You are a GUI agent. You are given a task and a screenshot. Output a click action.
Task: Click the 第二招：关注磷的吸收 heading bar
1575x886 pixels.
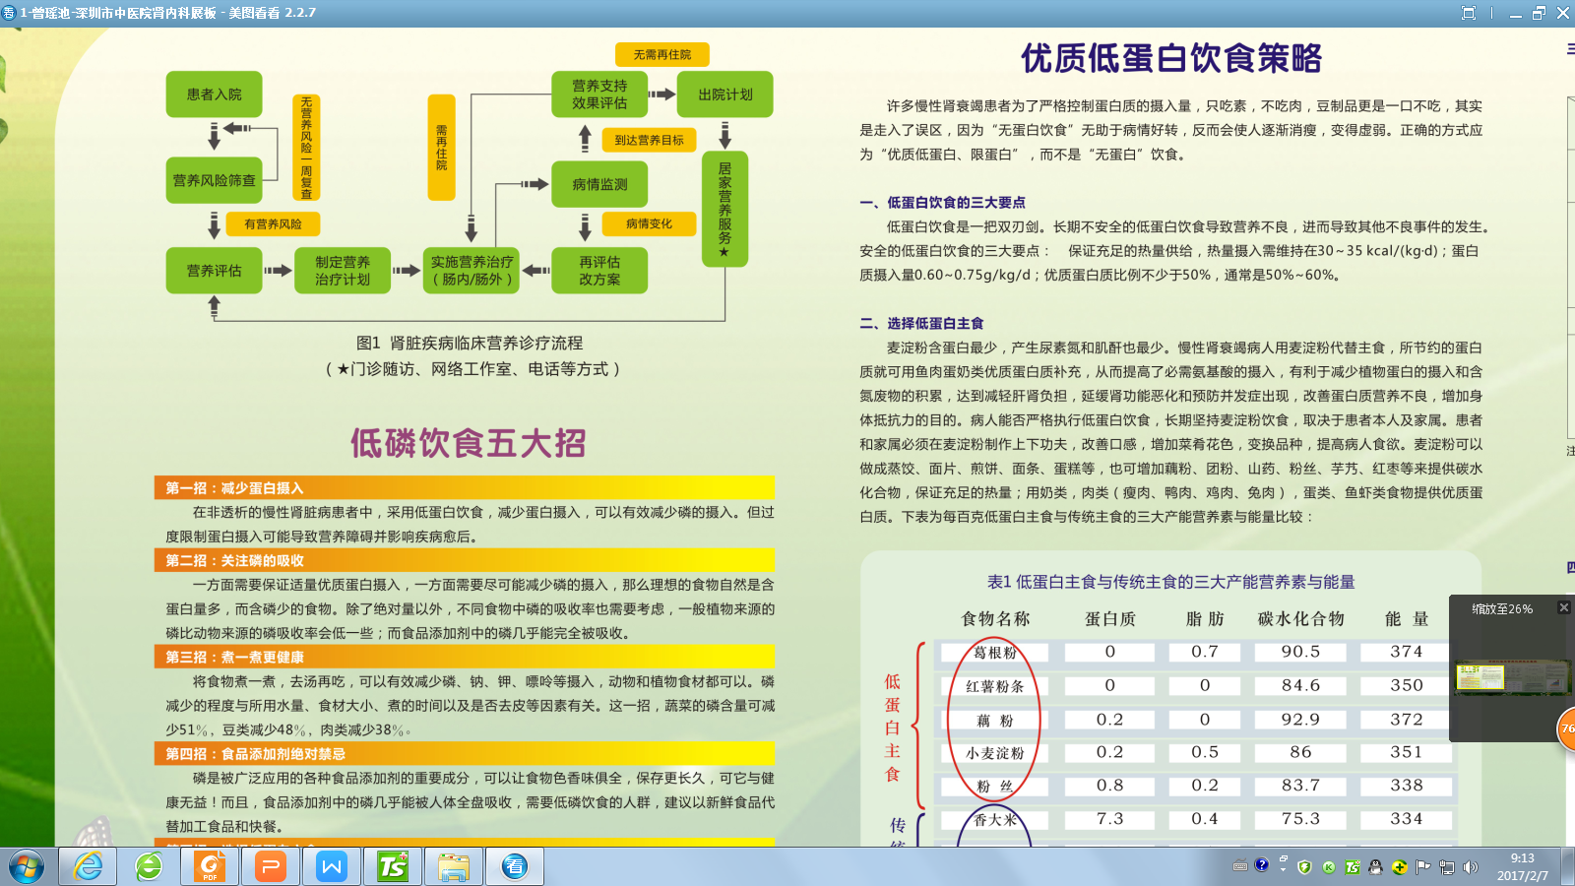[x=465, y=560]
